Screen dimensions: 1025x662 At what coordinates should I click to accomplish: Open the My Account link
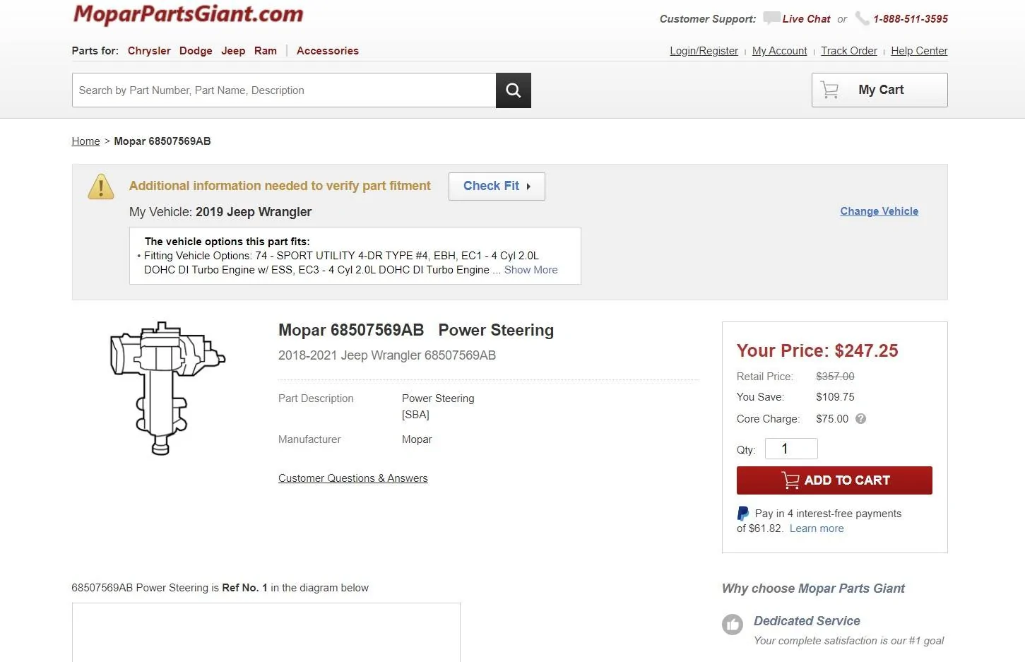pyautogui.click(x=779, y=51)
